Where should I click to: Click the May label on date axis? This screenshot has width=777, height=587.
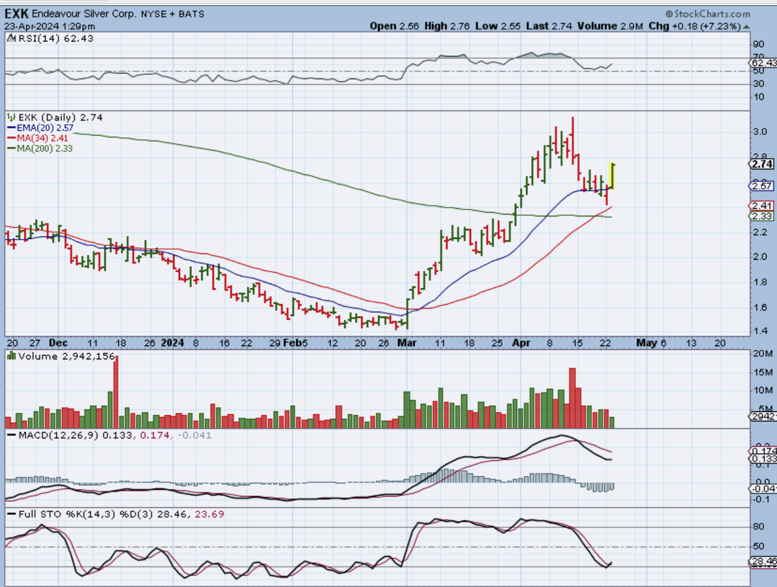(645, 342)
